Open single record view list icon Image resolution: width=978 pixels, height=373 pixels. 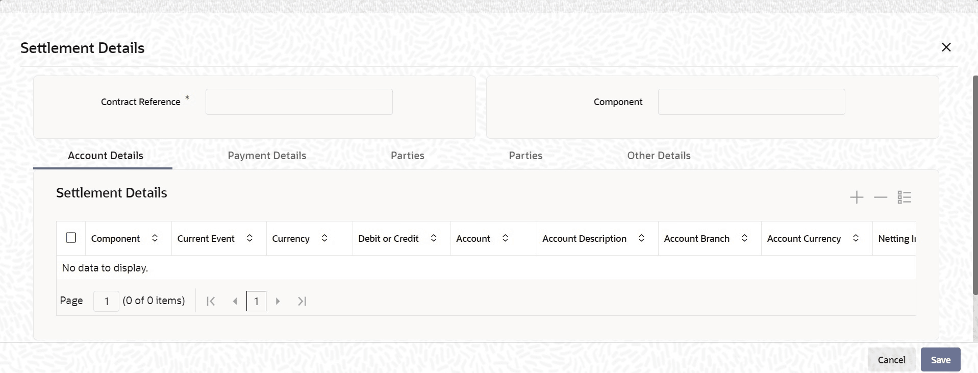point(905,197)
